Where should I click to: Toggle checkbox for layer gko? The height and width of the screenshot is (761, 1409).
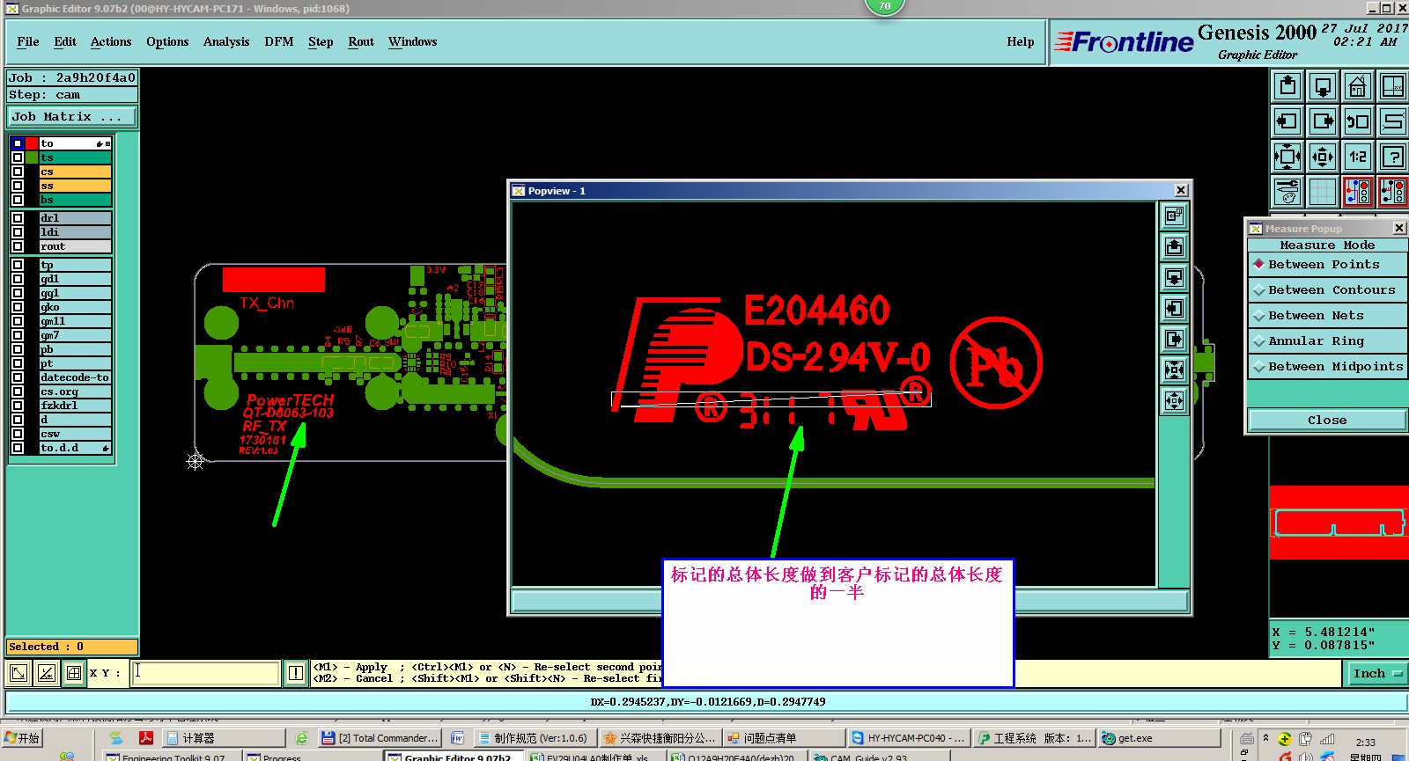[18, 307]
